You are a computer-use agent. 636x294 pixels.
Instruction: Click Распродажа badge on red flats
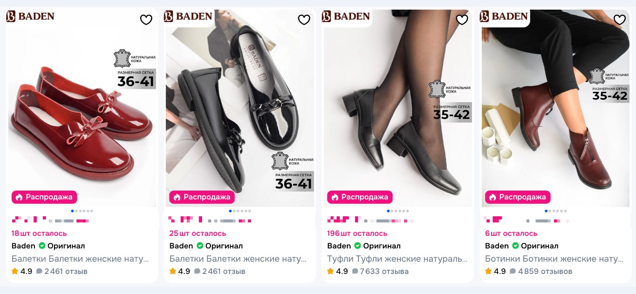point(44,197)
